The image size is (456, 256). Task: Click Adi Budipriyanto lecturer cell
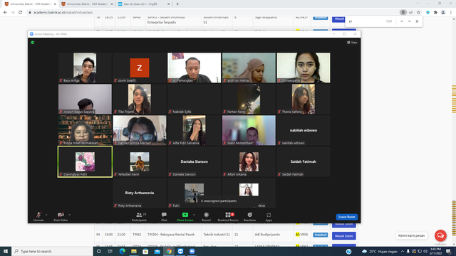(x=267, y=235)
